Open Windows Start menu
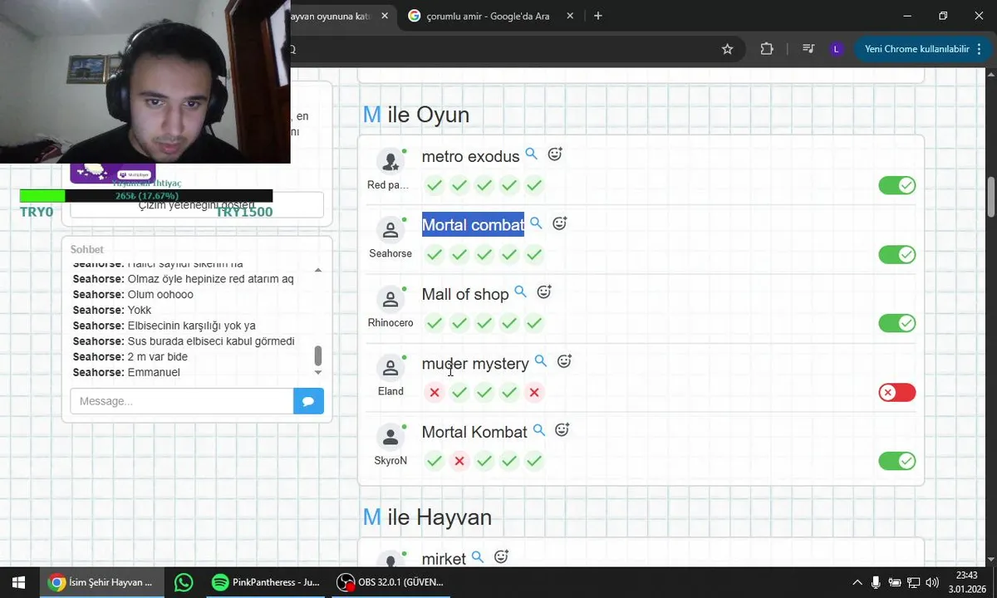This screenshot has height=598, width=997. 18,582
